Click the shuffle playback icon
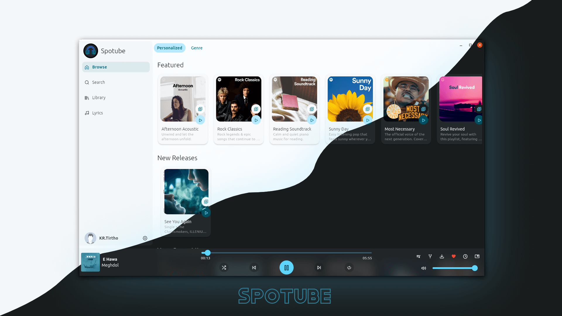The height and width of the screenshot is (316, 562). (224, 268)
